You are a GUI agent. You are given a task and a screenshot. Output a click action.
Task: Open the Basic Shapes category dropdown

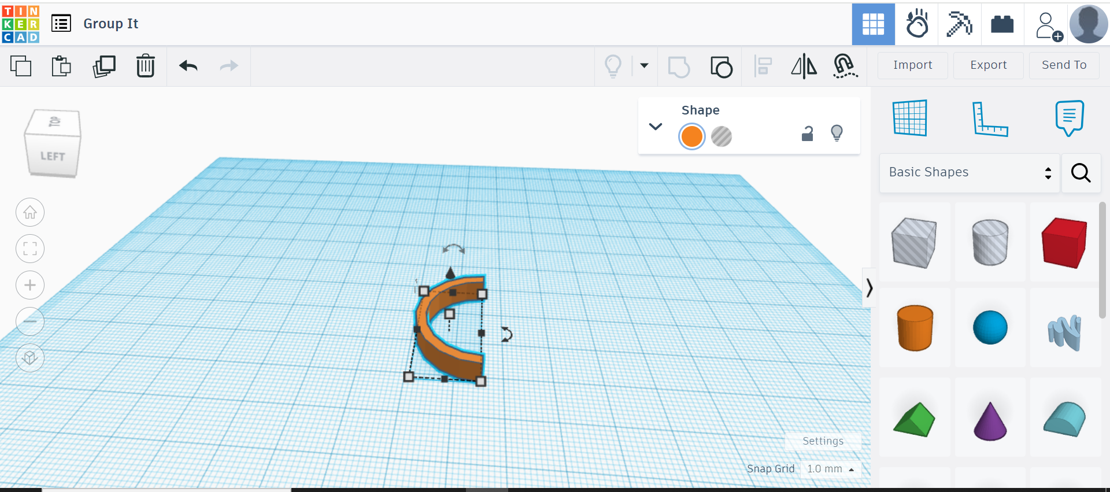point(970,172)
